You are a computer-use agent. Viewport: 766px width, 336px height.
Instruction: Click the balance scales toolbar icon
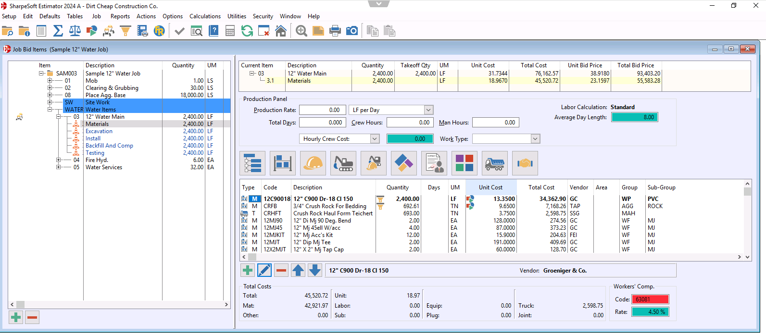[x=75, y=31]
